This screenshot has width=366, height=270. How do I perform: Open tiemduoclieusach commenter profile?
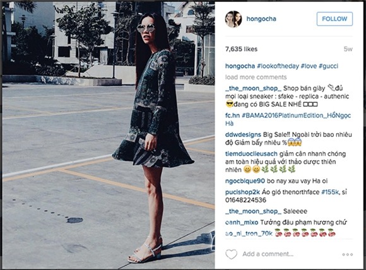pos(251,154)
